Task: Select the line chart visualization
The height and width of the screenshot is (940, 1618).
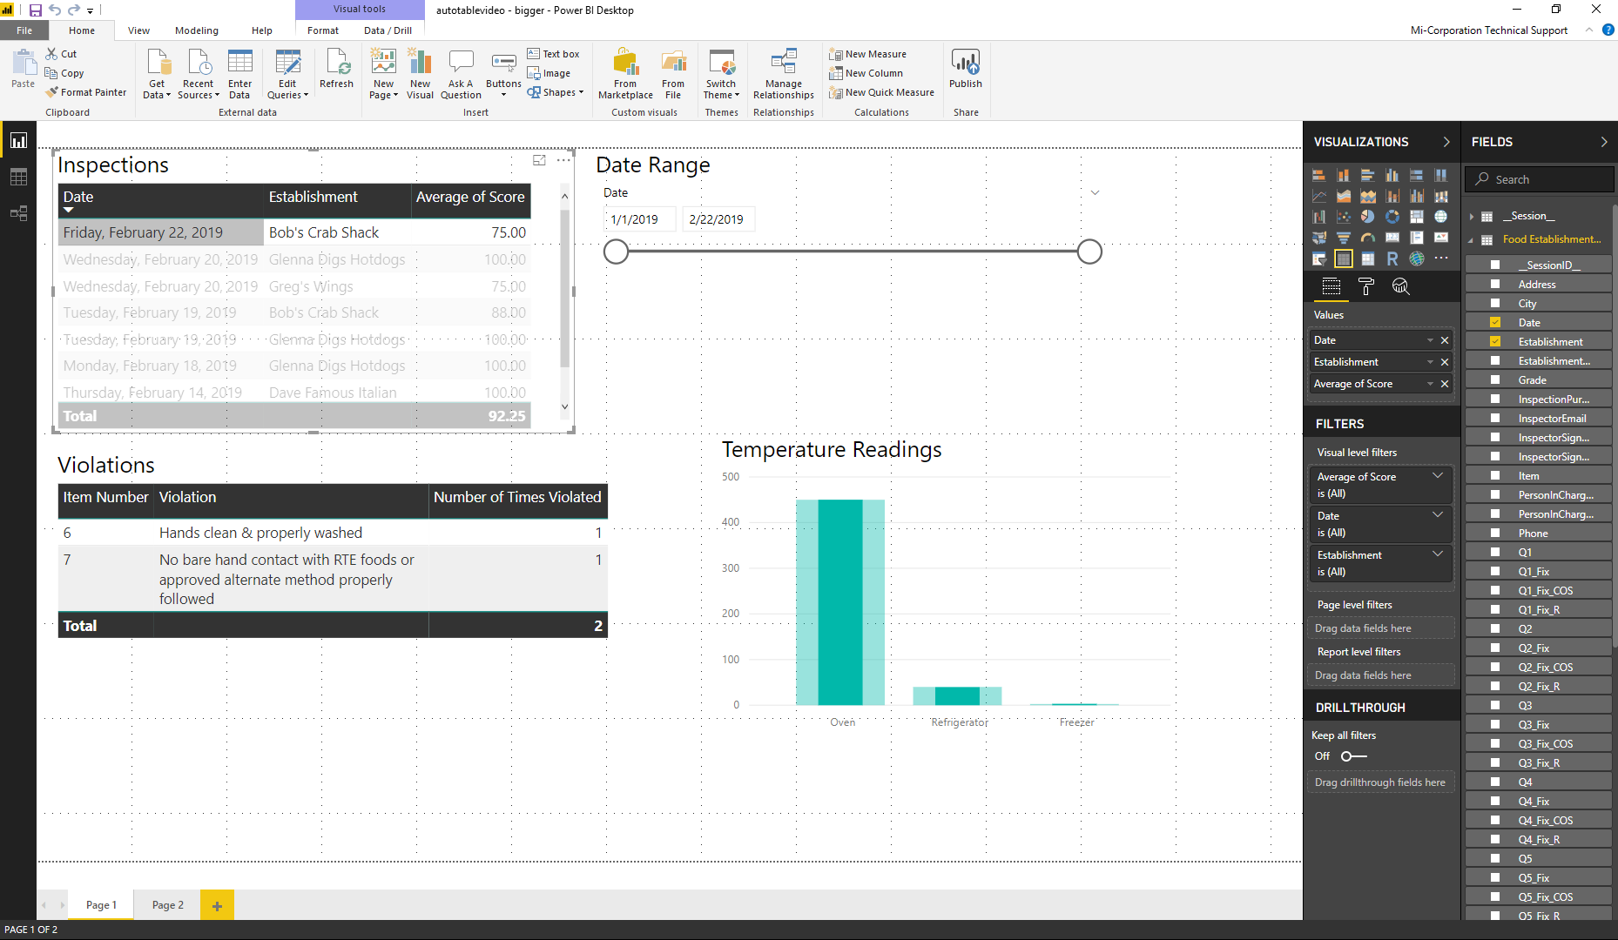Action: coord(1318,196)
